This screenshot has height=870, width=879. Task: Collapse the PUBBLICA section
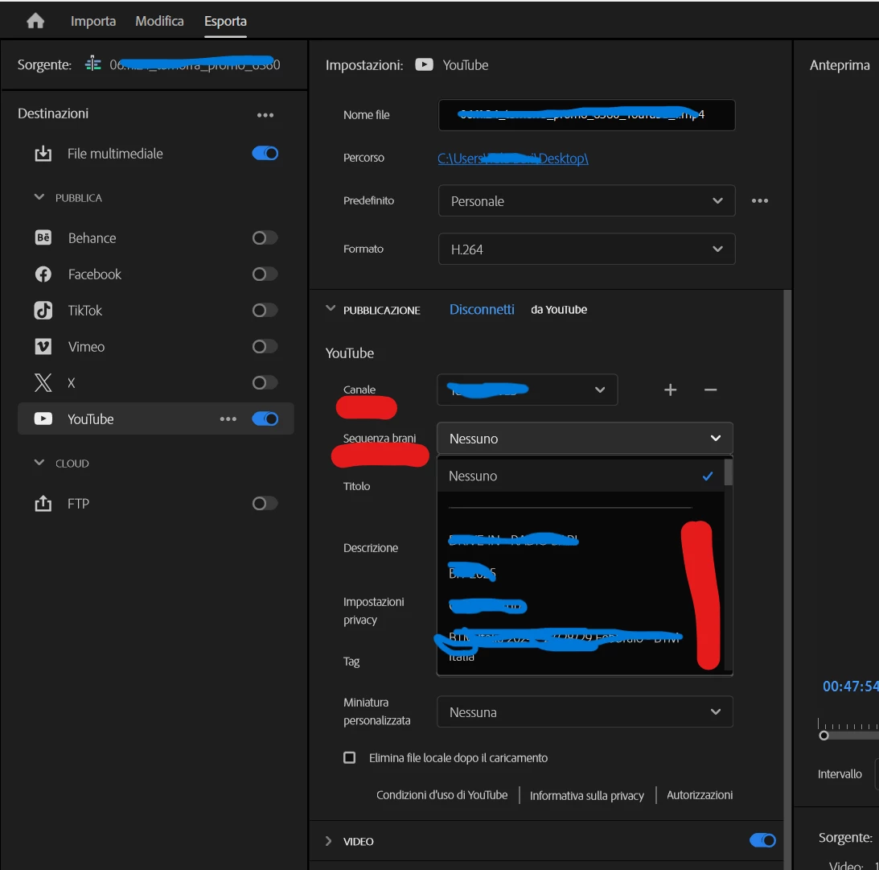39,197
